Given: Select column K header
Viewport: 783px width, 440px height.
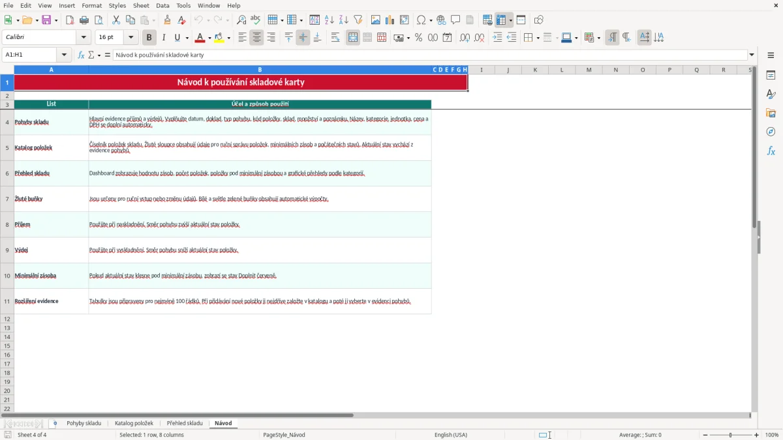Looking at the screenshot, I should coord(535,70).
